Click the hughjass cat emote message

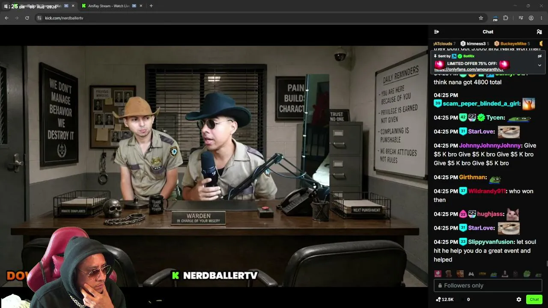coord(513,214)
